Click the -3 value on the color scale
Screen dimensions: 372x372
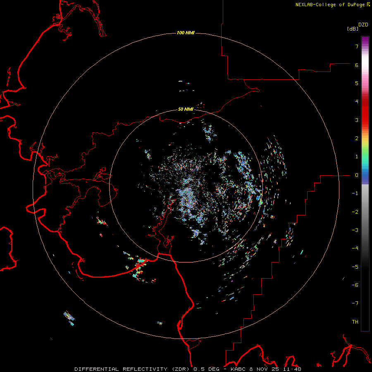[x=355, y=230]
